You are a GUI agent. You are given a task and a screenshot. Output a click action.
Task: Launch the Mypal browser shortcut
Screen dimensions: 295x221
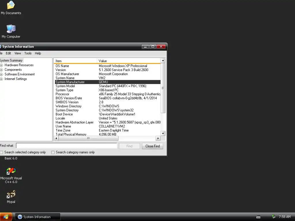click(11, 197)
